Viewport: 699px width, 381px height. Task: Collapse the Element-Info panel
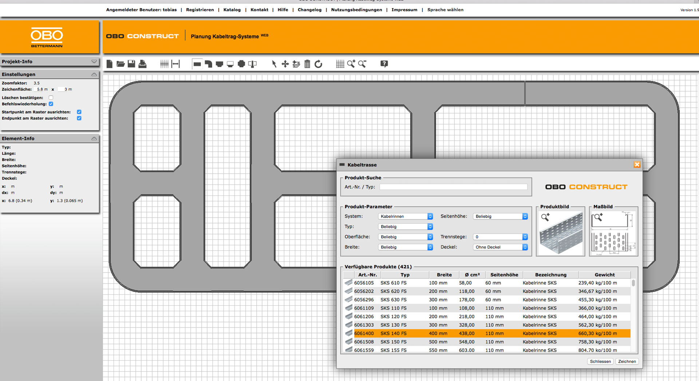[94, 138]
